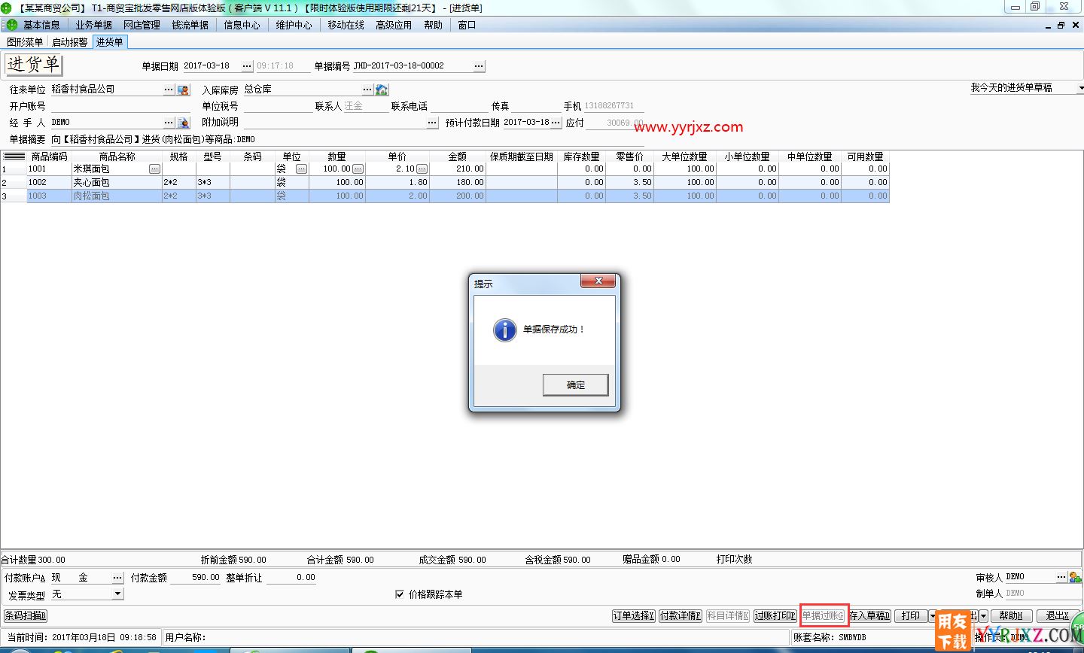Open 我今天的进货单草稿 dropdown
Viewport: 1084px width, 653px height.
[x=1079, y=88]
